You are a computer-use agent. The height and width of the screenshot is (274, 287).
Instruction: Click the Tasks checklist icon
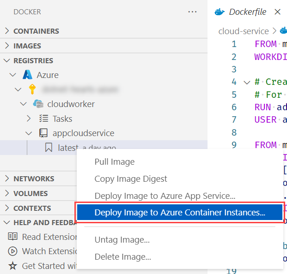(44, 119)
